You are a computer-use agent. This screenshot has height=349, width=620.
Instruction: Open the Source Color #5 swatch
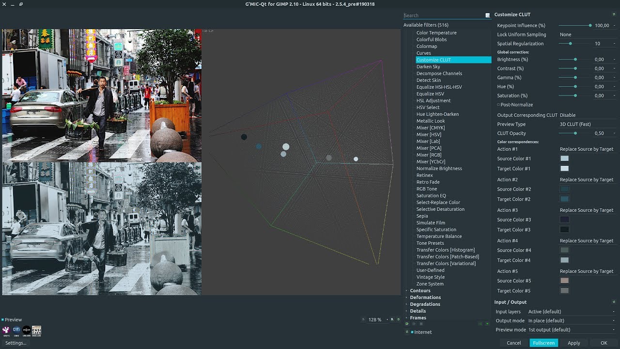click(x=564, y=281)
